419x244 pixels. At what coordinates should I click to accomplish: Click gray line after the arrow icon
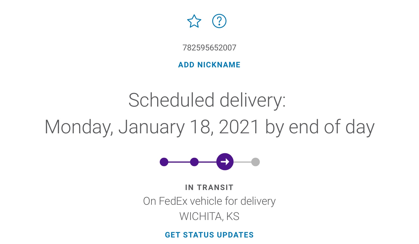point(242,162)
